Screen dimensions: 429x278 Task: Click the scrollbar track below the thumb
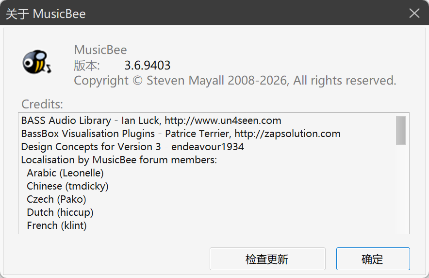pos(400,189)
